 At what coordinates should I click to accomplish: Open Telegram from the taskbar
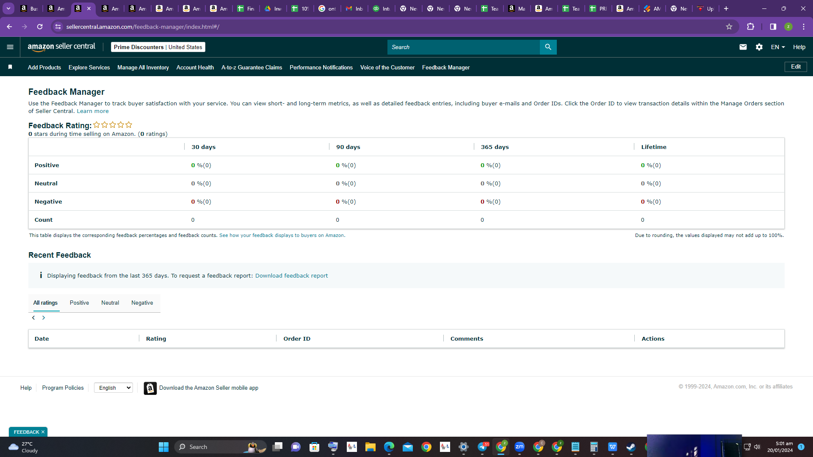[x=482, y=447]
